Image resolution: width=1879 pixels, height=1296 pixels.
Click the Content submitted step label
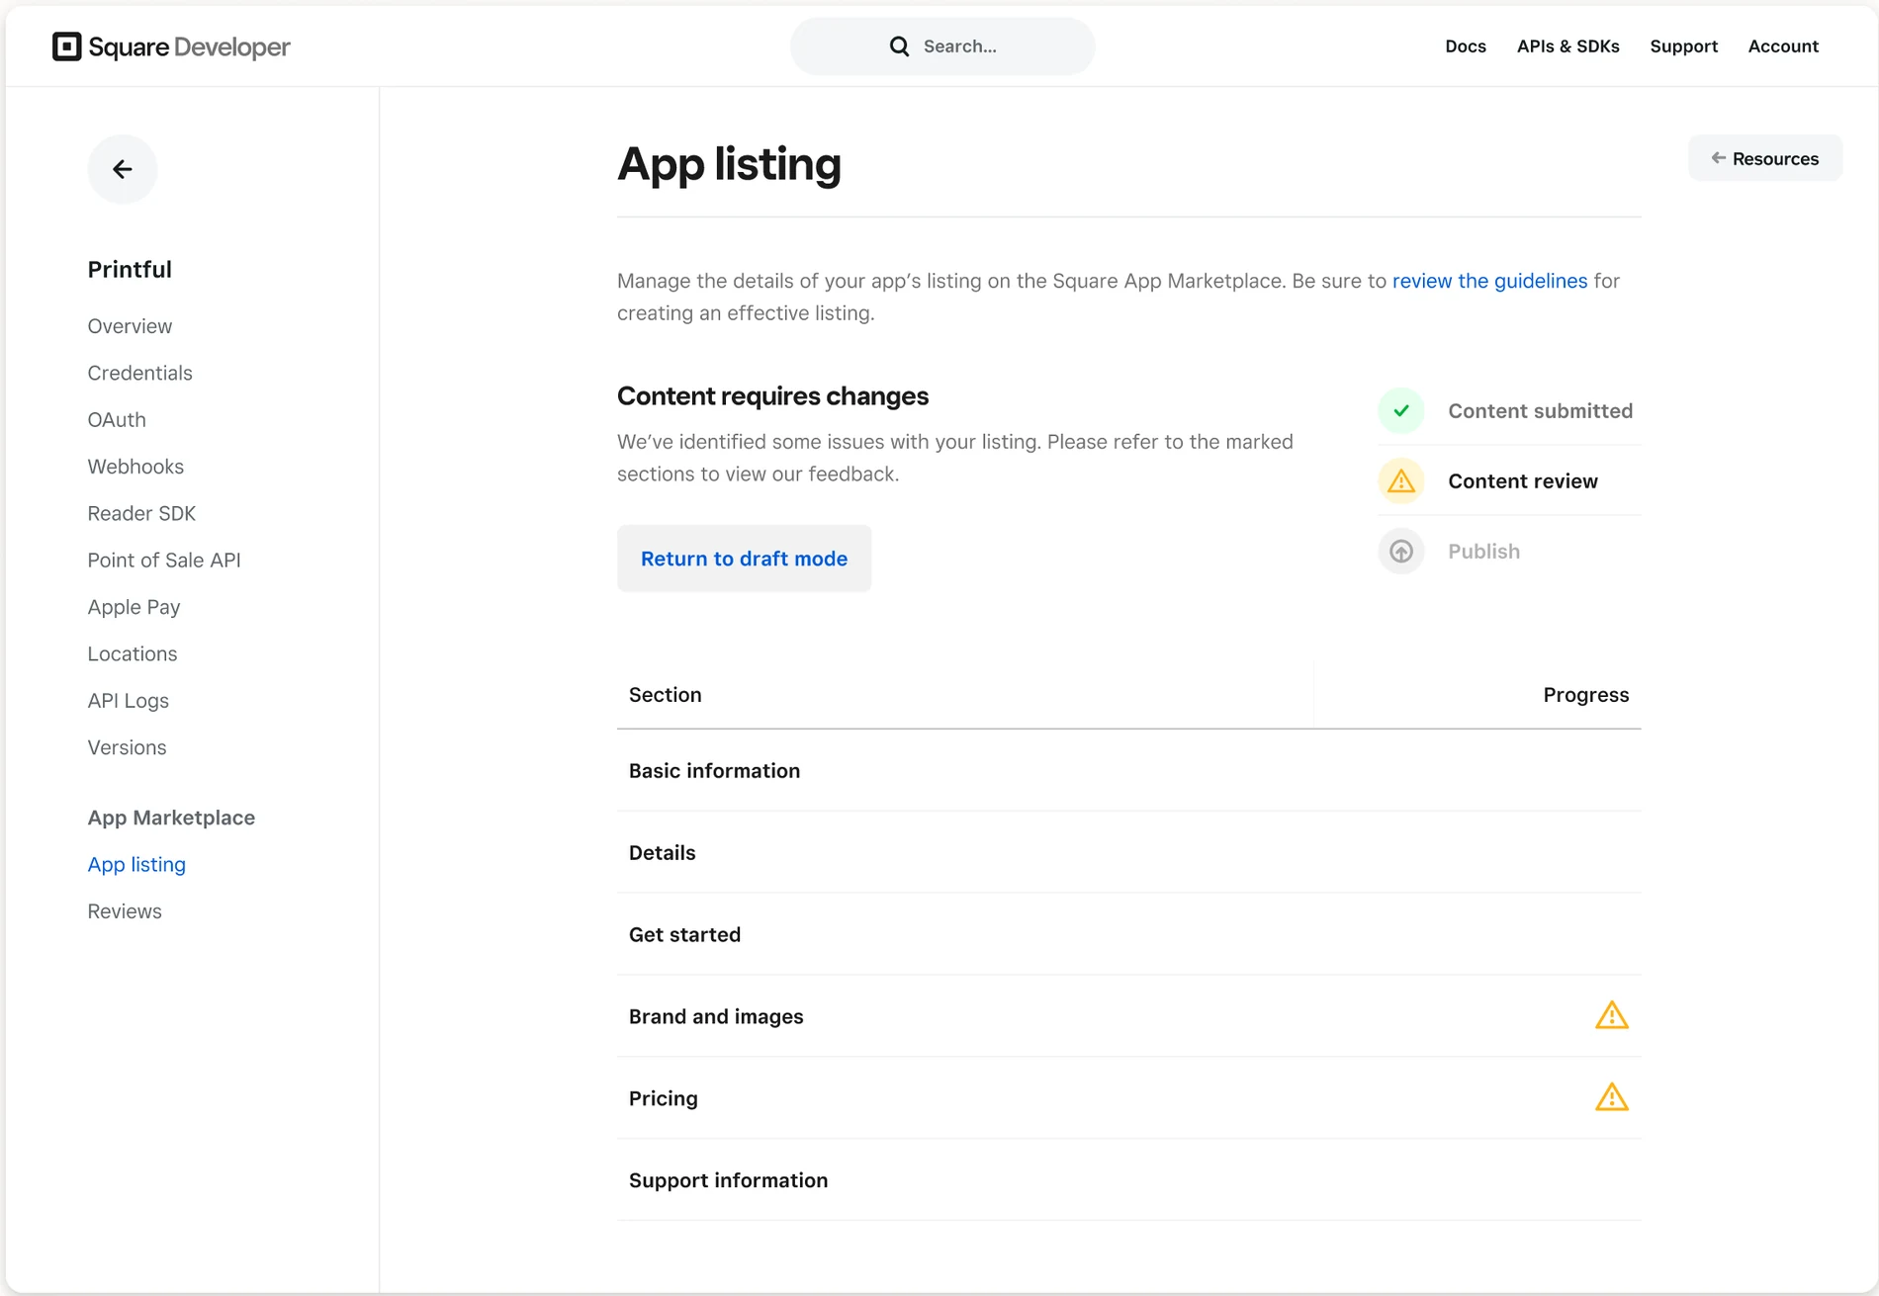point(1540,411)
